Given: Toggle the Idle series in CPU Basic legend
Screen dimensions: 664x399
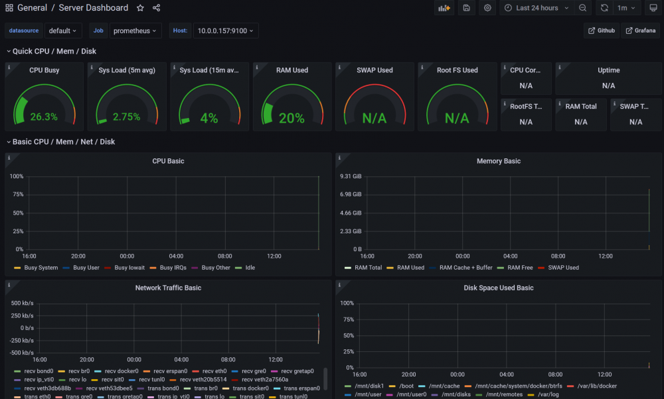Looking at the screenshot, I should pos(249,268).
